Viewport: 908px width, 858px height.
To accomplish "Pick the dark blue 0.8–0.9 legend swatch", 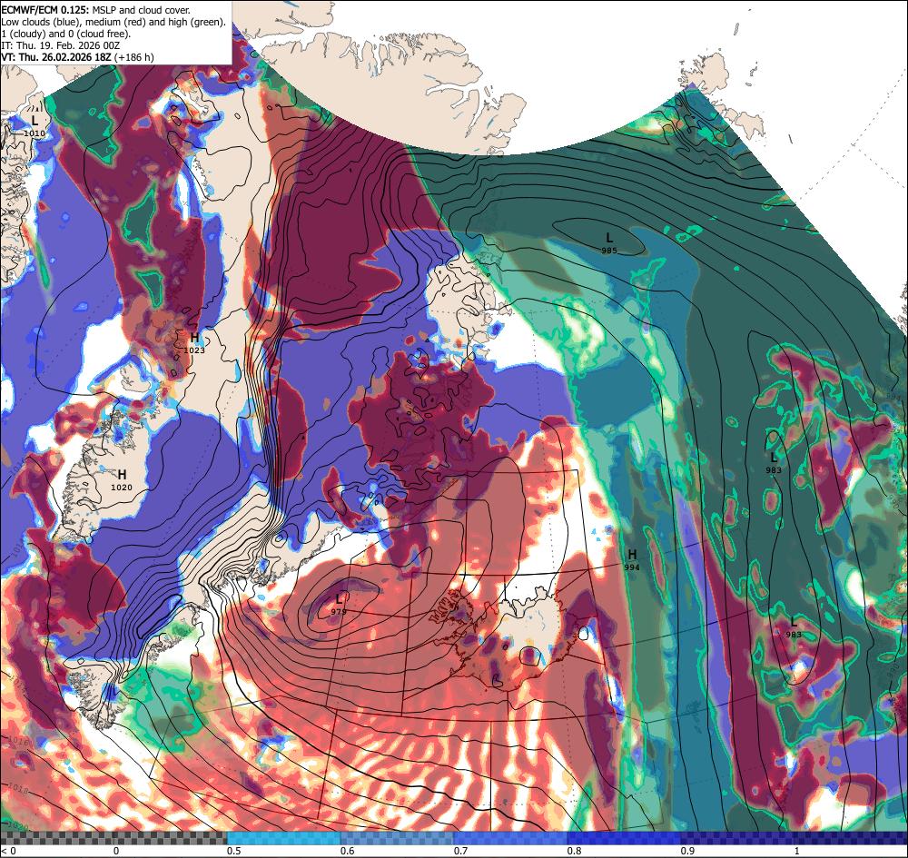I will 625,838.
